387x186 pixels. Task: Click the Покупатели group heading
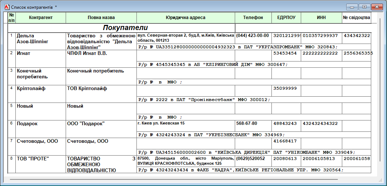(125, 27)
